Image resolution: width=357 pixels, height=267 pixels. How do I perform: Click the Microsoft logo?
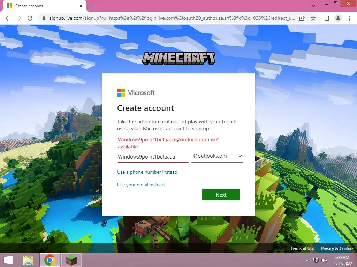(x=136, y=92)
